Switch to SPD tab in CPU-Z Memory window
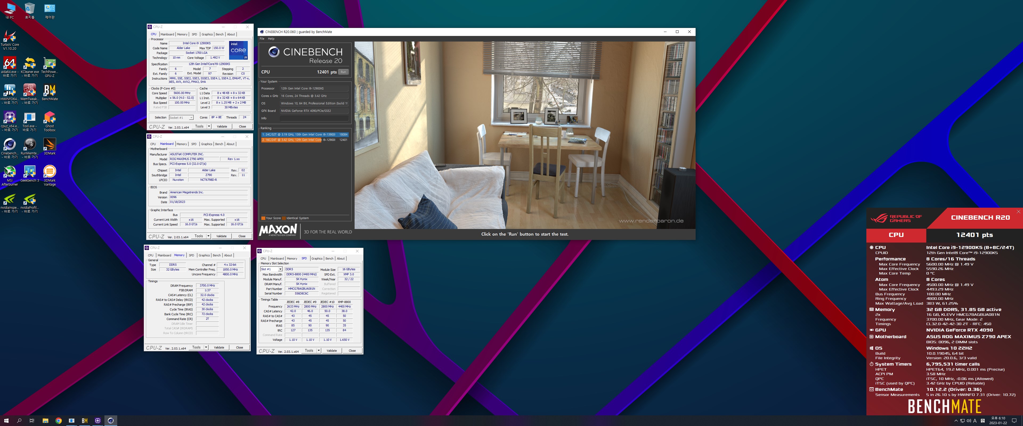This screenshot has height=426, width=1023. pos(192,255)
